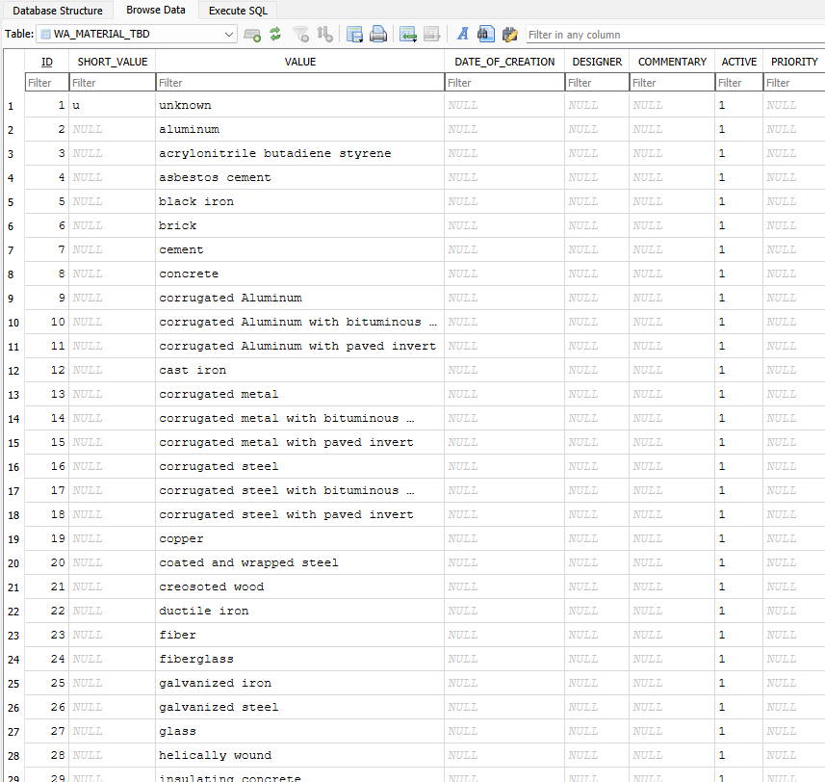Select the 'creosoted wood' cell
This screenshot has height=782, width=825.
point(300,586)
